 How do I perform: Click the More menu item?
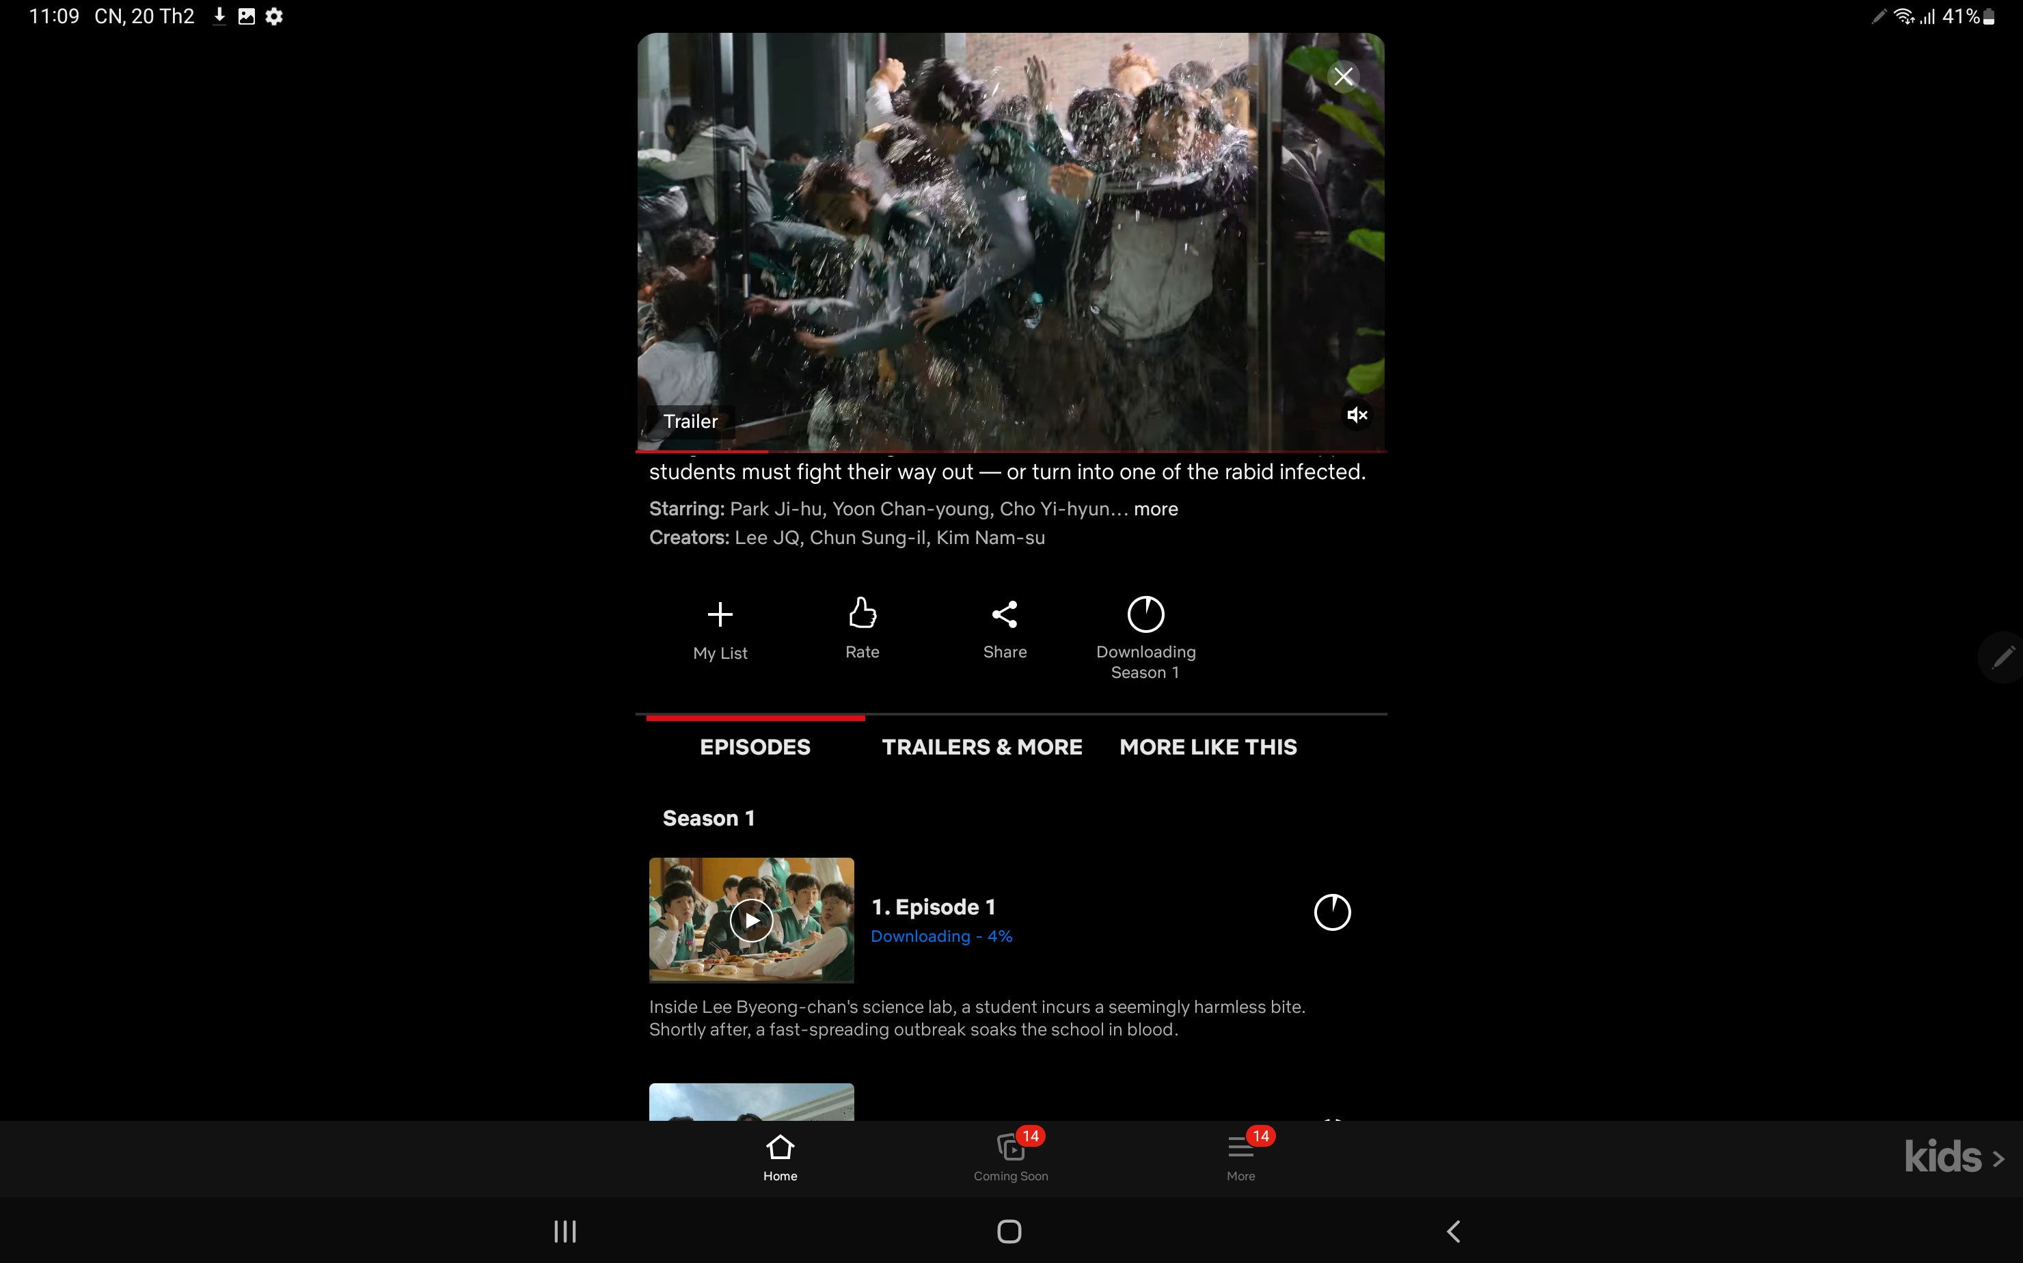1239,1157
